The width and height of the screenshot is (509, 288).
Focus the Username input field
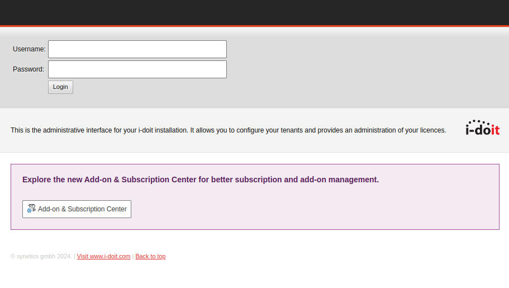[137, 49]
